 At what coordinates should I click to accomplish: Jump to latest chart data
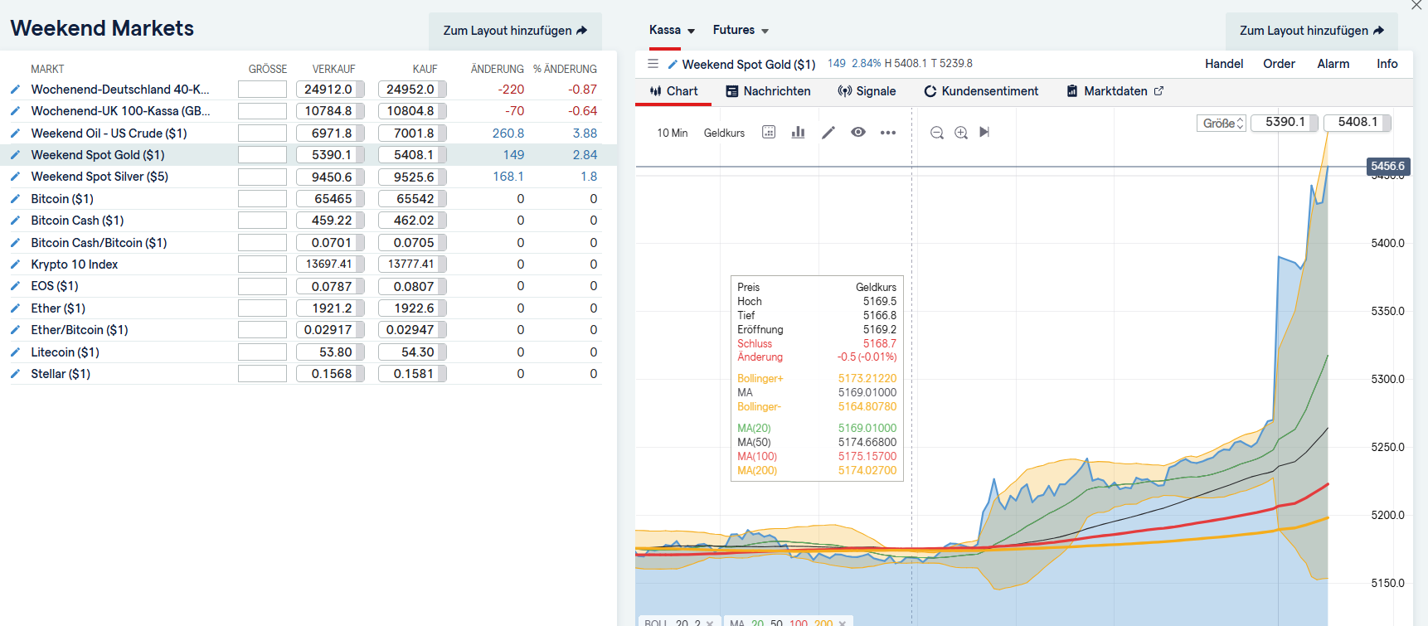pyautogui.click(x=984, y=133)
